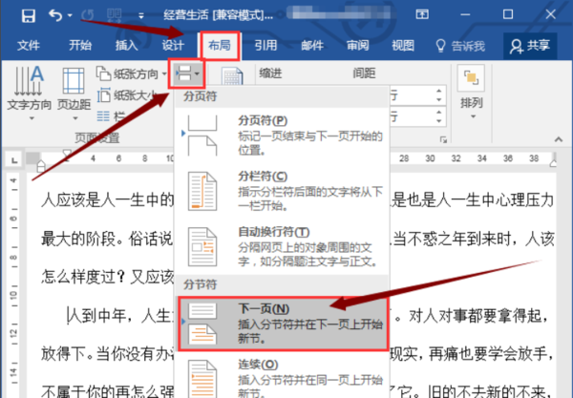Viewport: 573px width, 398px height.
Task: Choose 分页符(P) page break option
Action: (283, 135)
